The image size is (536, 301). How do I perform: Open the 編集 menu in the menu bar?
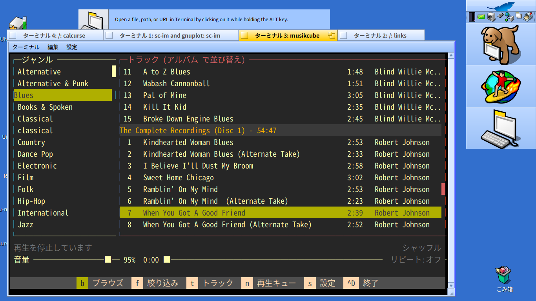53,47
